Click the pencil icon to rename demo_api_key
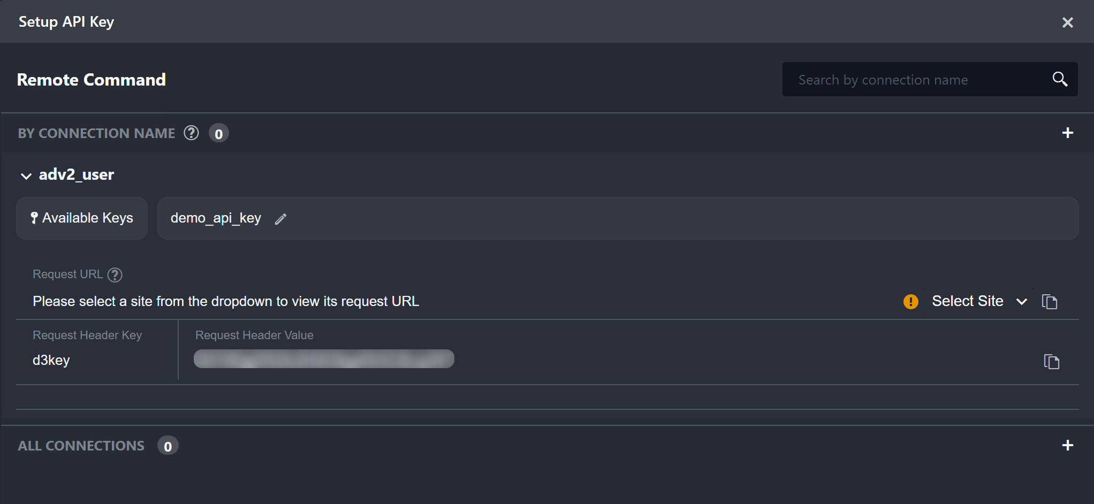The height and width of the screenshot is (504, 1094). click(x=280, y=219)
